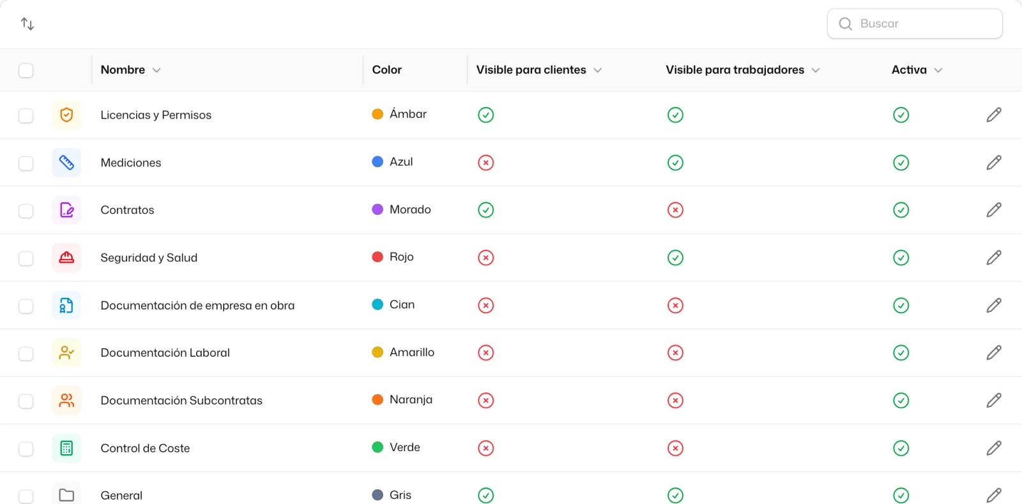Tick the Contratos row checkbox
1022x504 pixels.
click(x=26, y=211)
